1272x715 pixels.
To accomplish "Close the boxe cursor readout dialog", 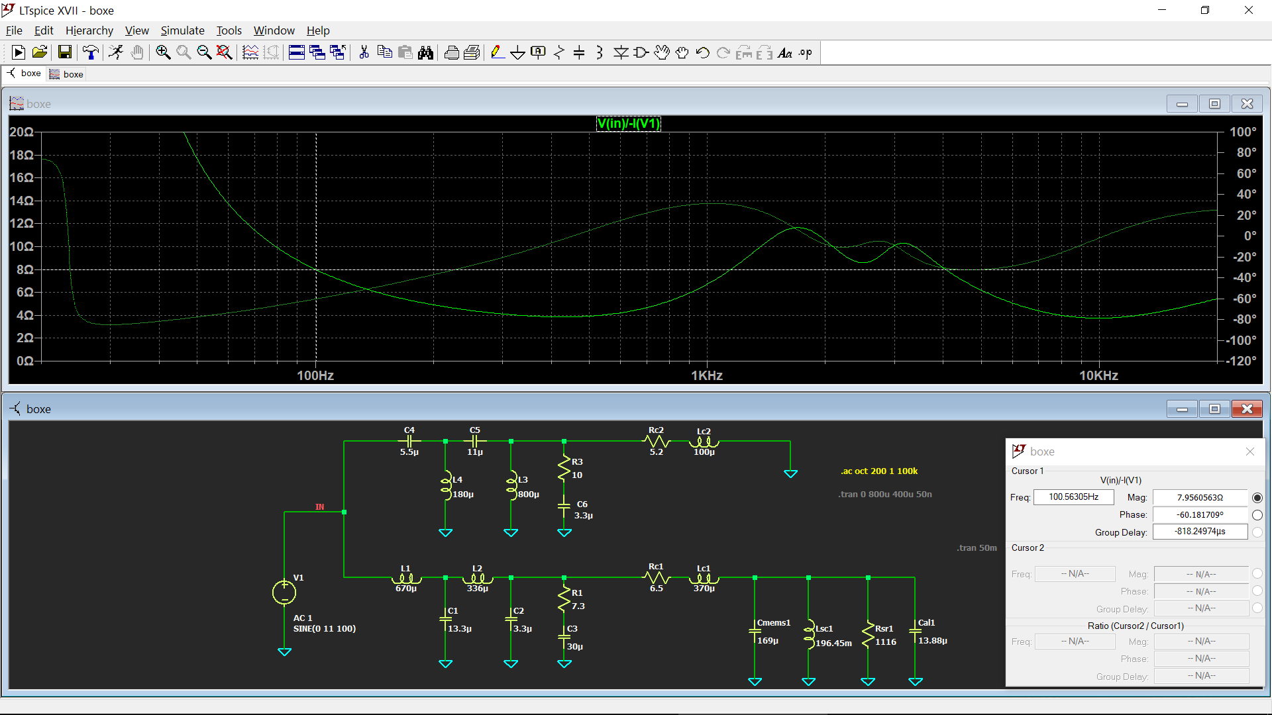I will tap(1250, 452).
